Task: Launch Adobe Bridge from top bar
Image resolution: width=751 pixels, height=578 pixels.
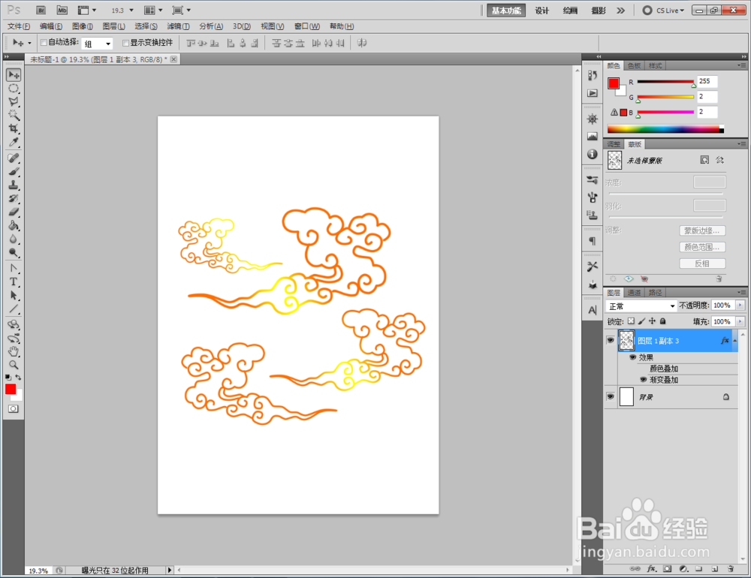Action: click(41, 10)
